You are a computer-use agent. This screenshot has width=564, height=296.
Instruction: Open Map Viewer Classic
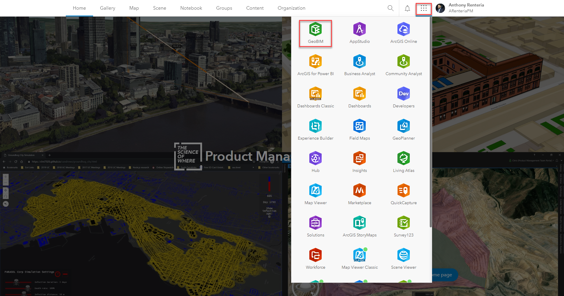pyautogui.click(x=360, y=258)
